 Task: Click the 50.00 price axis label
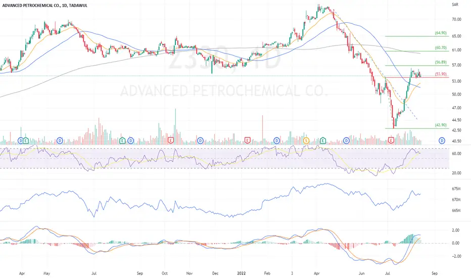456,95
